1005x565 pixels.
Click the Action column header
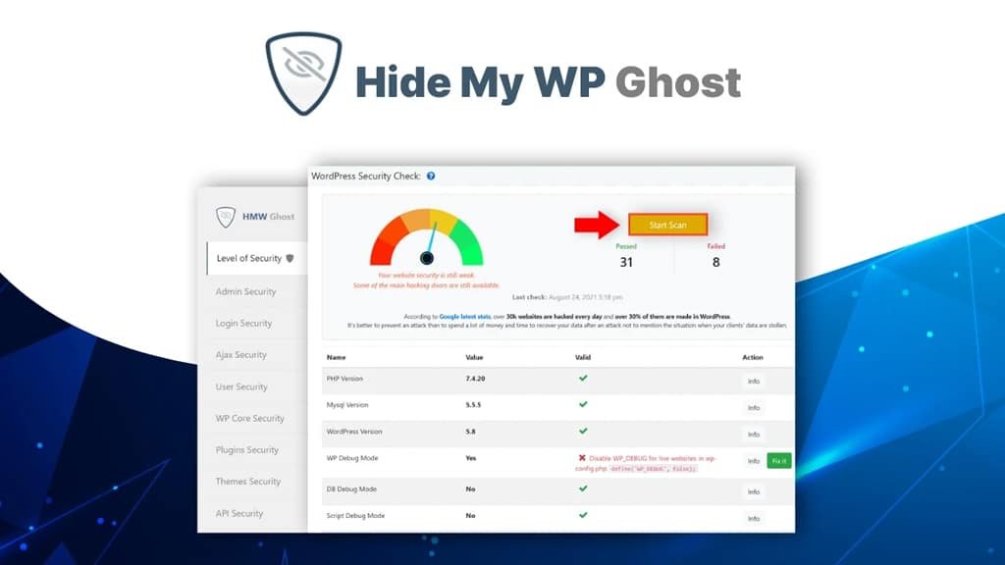(x=753, y=357)
